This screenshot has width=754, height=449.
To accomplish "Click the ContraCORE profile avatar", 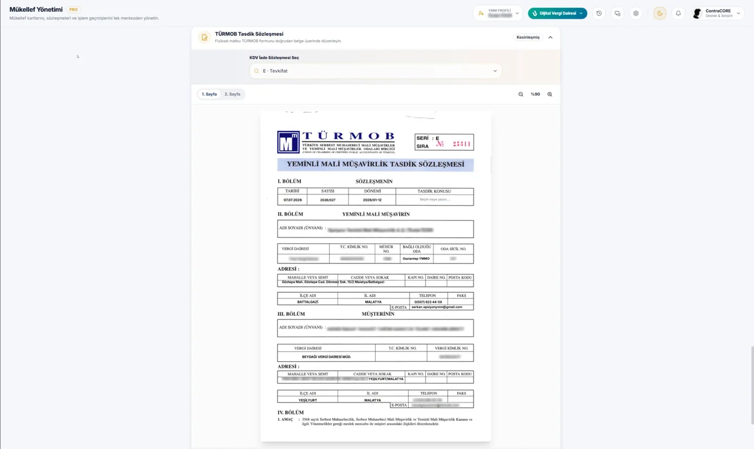I will click(697, 13).
